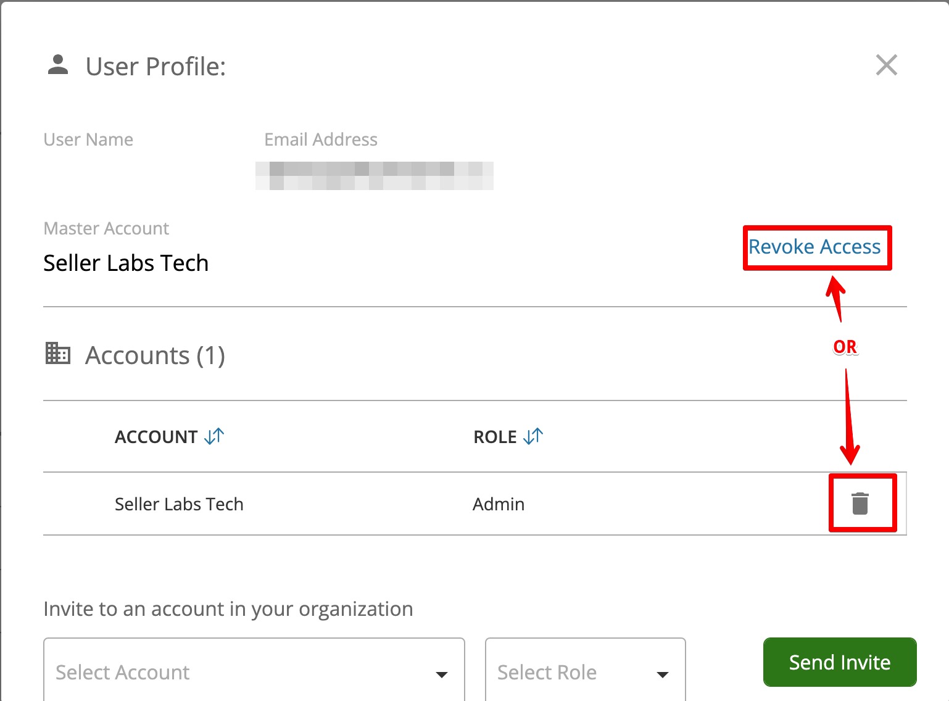Click the ROLE column header
This screenshot has width=949, height=701.
pyautogui.click(x=495, y=437)
